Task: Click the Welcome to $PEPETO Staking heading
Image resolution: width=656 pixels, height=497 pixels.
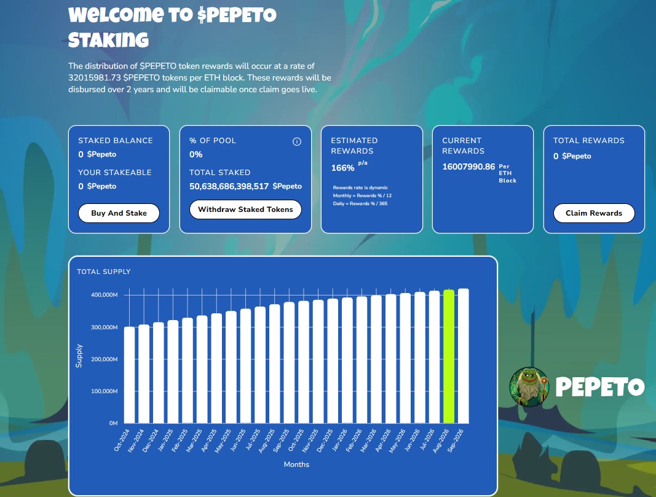Action: (x=172, y=28)
